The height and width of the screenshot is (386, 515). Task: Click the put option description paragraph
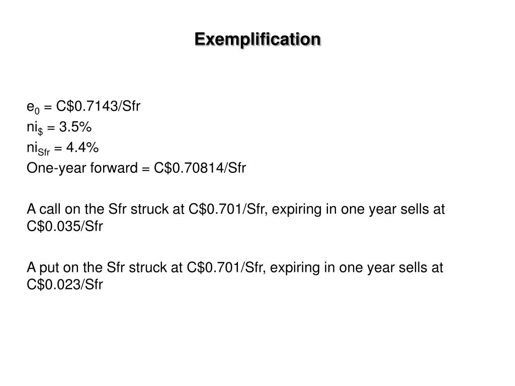(235, 276)
